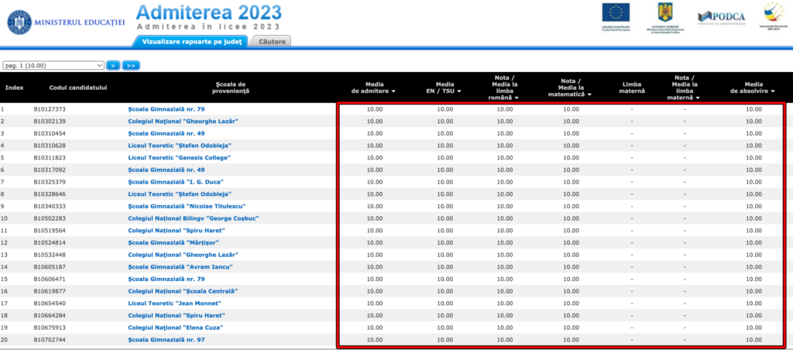The width and height of the screenshot is (793, 350).
Task: Sort by Nota la matematică column
Action: (571, 91)
